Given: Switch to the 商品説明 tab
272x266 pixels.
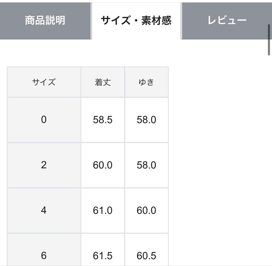Looking at the screenshot, I should coord(45,21).
